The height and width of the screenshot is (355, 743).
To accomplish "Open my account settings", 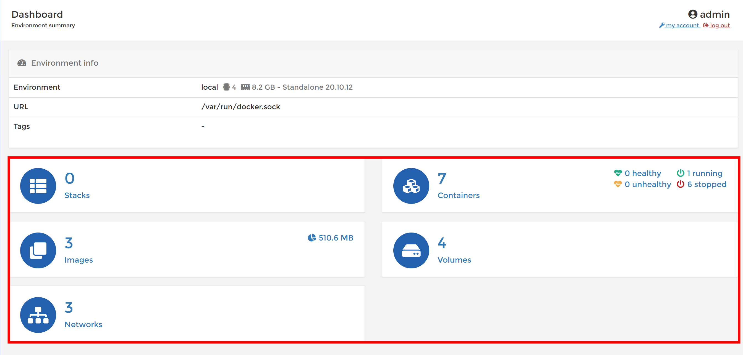I will [682, 25].
